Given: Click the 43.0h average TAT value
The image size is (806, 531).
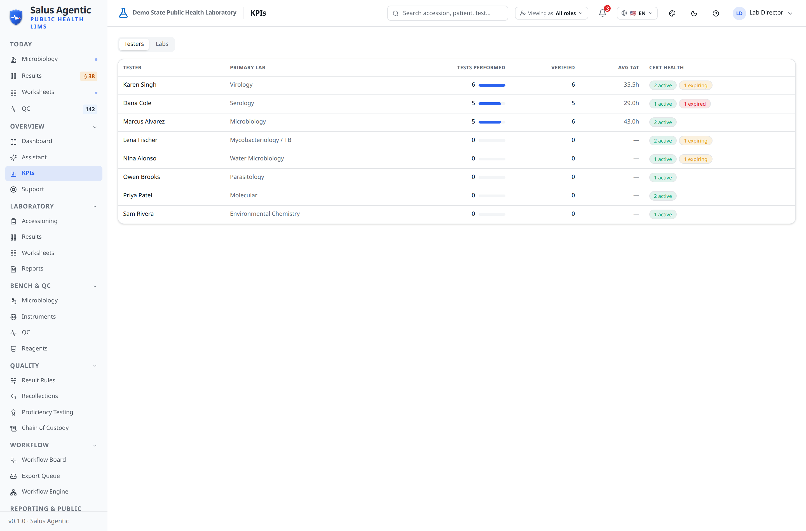Looking at the screenshot, I should coord(631,122).
